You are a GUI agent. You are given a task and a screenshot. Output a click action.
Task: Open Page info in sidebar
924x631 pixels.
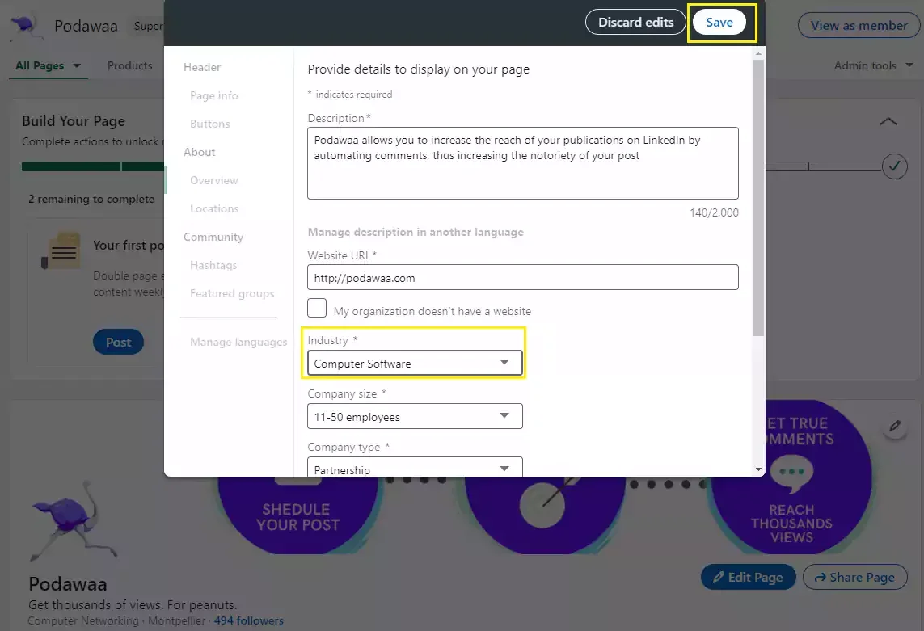pos(214,95)
